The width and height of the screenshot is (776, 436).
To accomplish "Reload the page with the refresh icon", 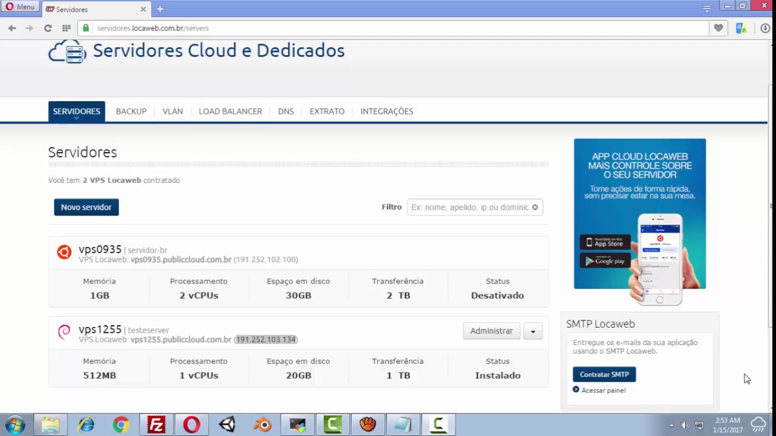I will [48, 28].
